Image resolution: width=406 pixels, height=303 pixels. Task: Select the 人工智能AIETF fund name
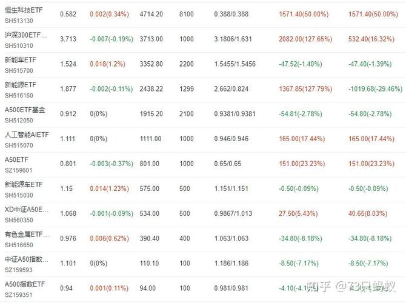(x=27, y=134)
